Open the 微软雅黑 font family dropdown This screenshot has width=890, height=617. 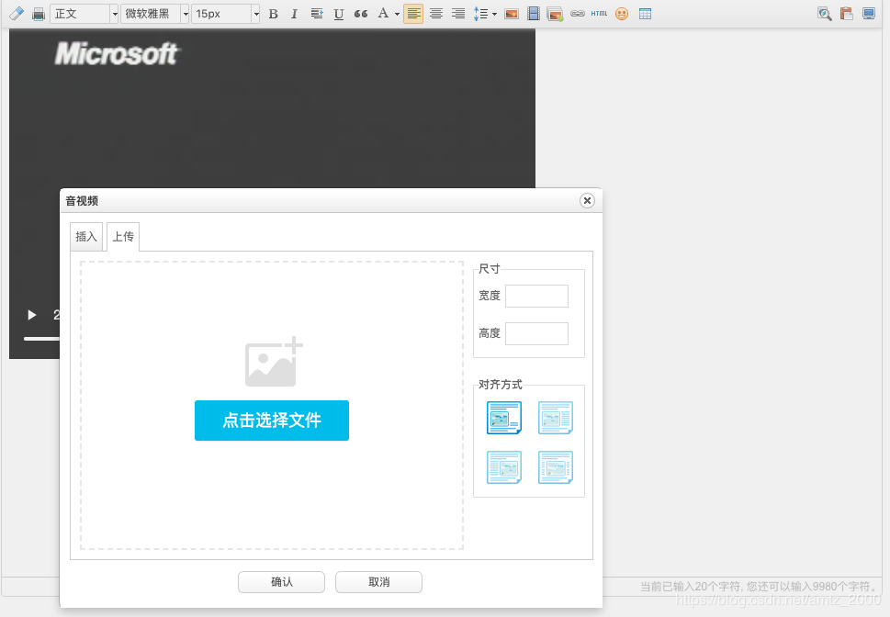point(154,14)
